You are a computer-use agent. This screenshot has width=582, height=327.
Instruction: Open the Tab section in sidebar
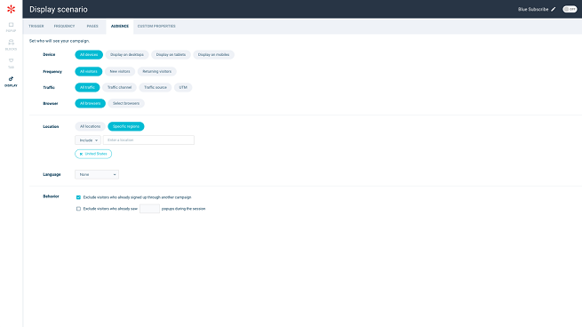pos(12,63)
